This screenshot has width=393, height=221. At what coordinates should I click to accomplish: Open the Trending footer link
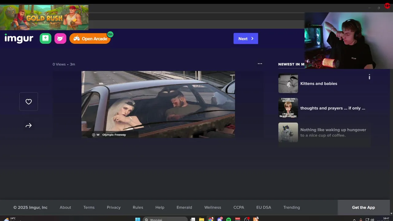click(292, 207)
